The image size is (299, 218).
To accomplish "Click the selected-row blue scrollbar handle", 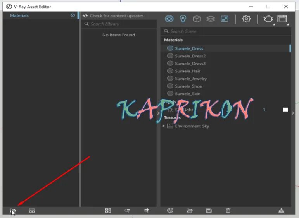I will (290, 48).
